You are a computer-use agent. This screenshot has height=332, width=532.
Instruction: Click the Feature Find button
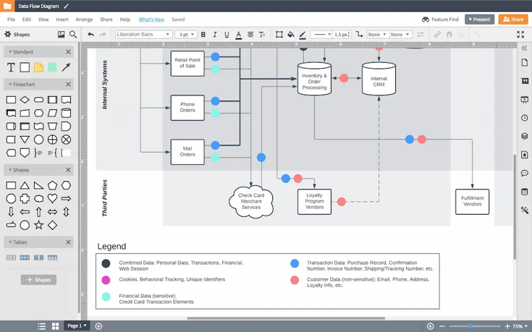click(x=440, y=20)
